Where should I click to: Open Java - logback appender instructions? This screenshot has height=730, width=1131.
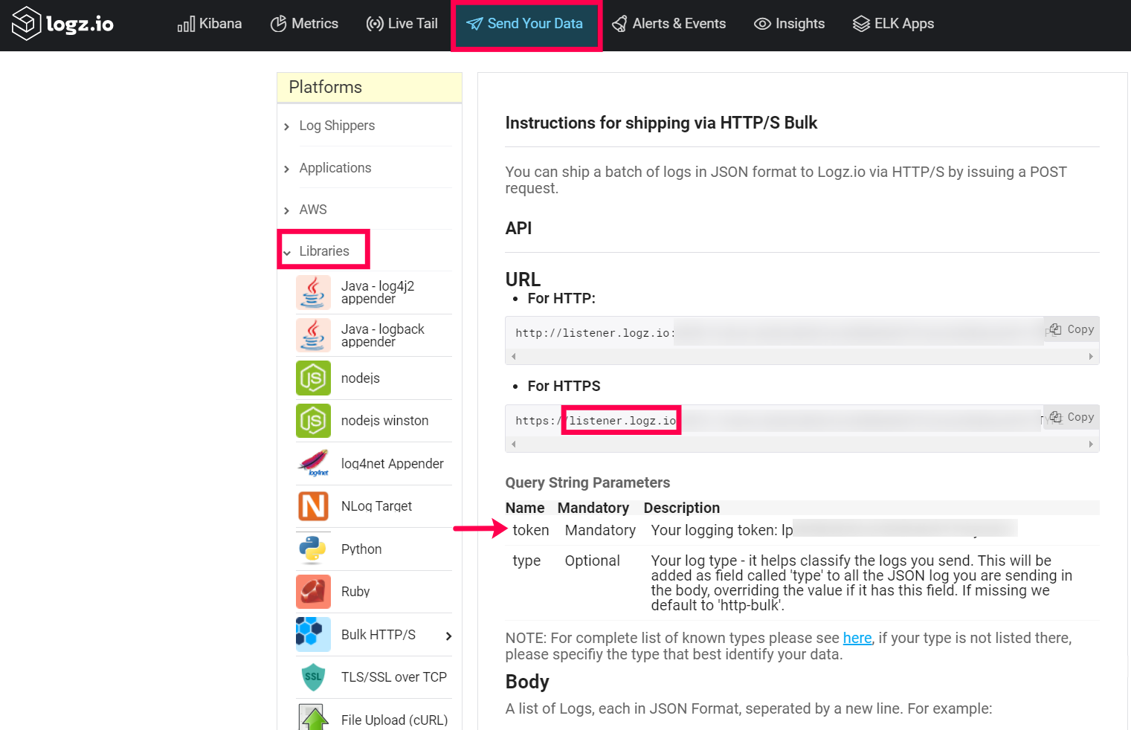coord(382,335)
